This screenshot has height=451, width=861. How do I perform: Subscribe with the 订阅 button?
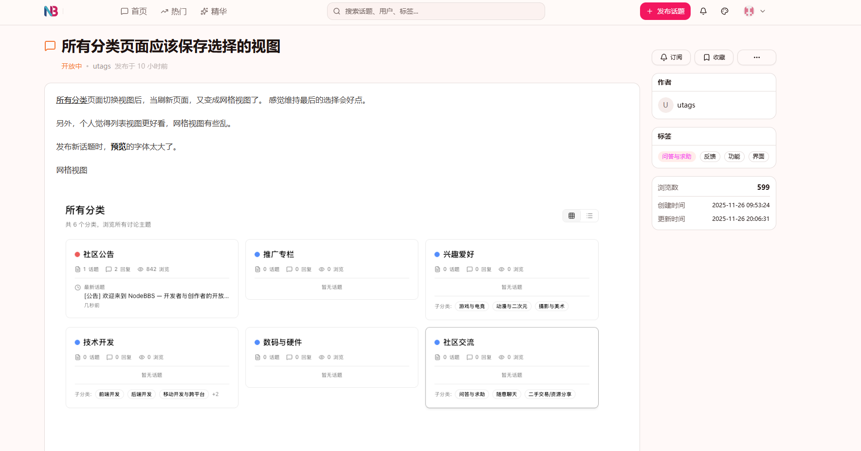tap(671, 57)
